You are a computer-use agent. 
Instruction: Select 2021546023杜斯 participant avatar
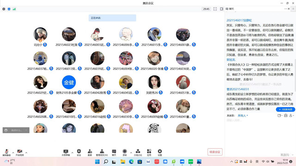[x=69, y=34]
